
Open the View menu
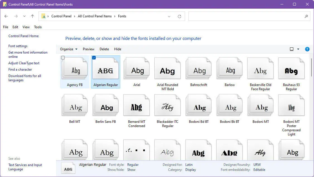(x=26, y=27)
